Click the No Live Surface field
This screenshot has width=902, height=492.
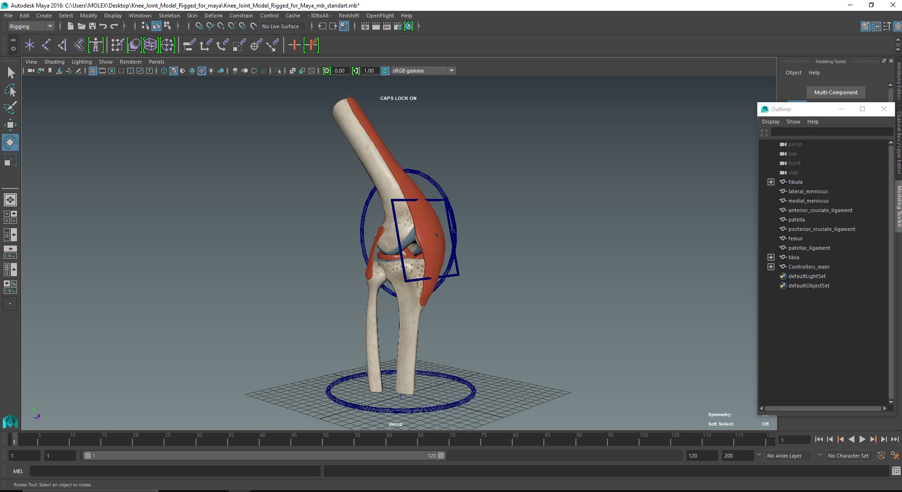click(283, 26)
